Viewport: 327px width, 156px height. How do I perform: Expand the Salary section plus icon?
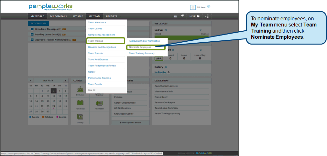coord(166,67)
